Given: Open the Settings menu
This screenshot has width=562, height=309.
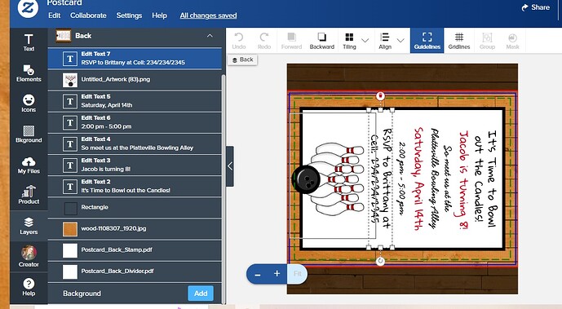Looking at the screenshot, I should [x=129, y=15].
